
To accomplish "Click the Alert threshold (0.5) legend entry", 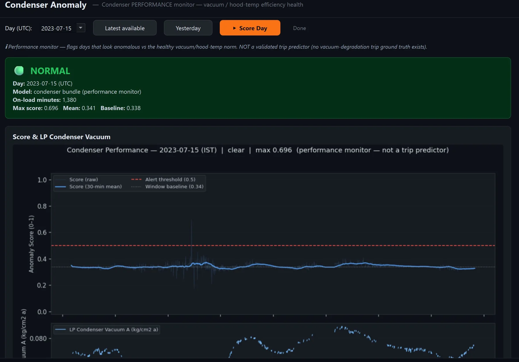I will click(x=163, y=180).
